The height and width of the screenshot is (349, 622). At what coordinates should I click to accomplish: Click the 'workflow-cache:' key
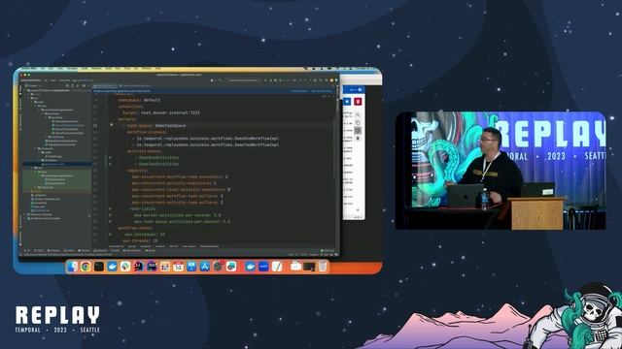coord(136,228)
